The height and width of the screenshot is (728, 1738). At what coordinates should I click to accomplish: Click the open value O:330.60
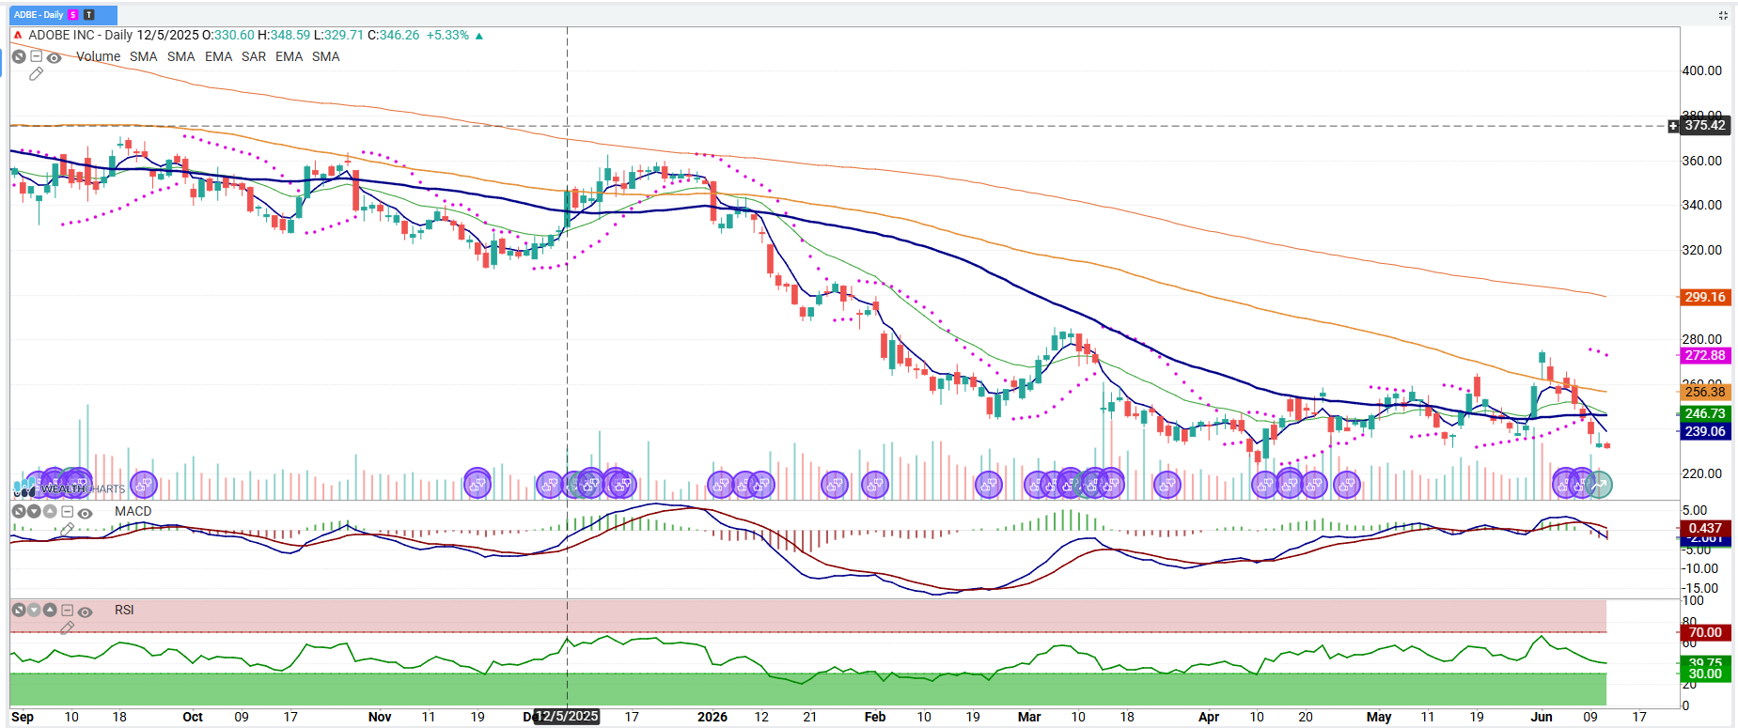coord(228,35)
